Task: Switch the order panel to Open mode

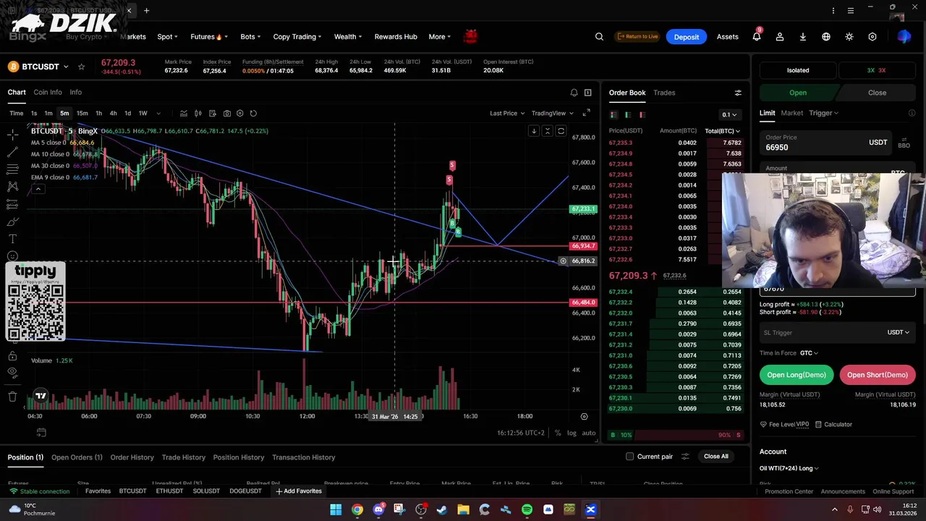Action: click(798, 93)
